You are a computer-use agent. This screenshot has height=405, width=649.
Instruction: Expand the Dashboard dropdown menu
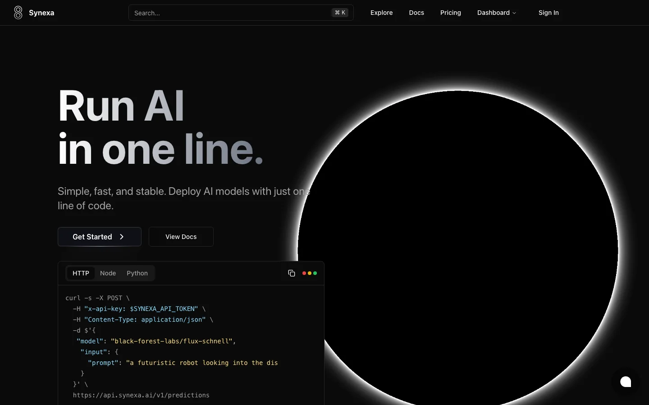(x=497, y=13)
